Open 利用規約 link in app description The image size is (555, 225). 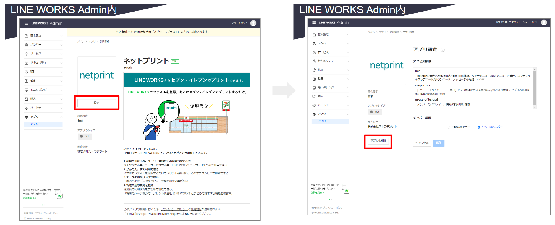tap(196, 209)
